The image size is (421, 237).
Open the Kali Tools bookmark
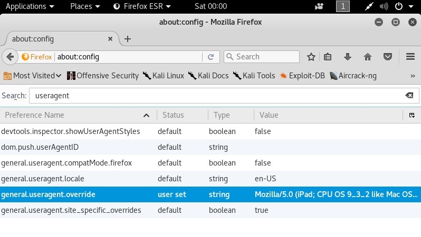(254, 76)
